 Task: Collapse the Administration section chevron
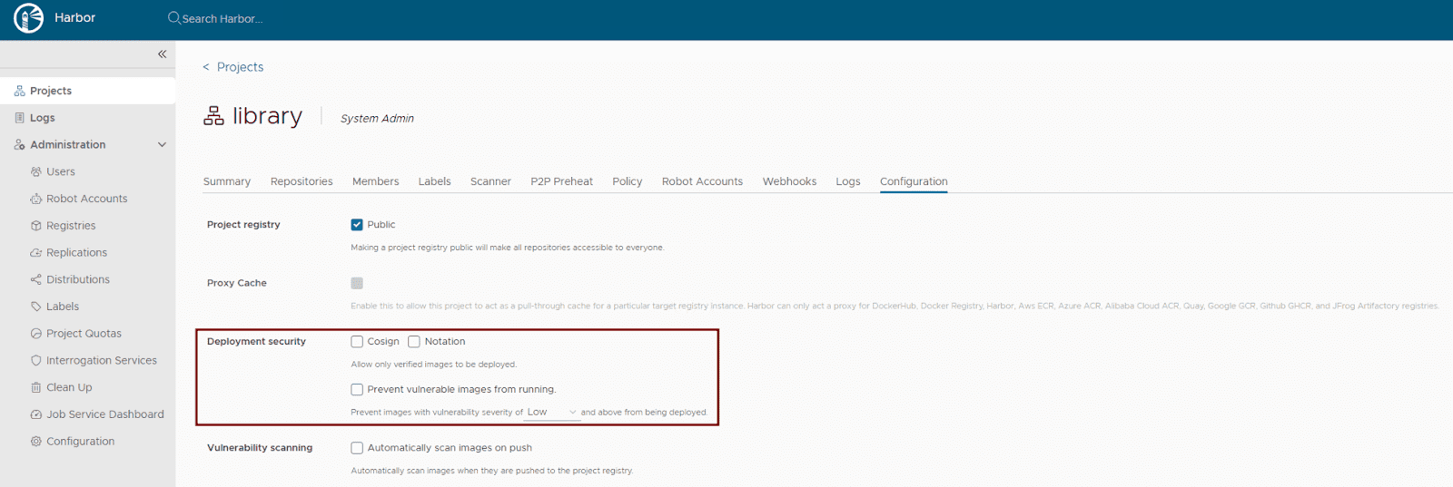click(x=162, y=145)
